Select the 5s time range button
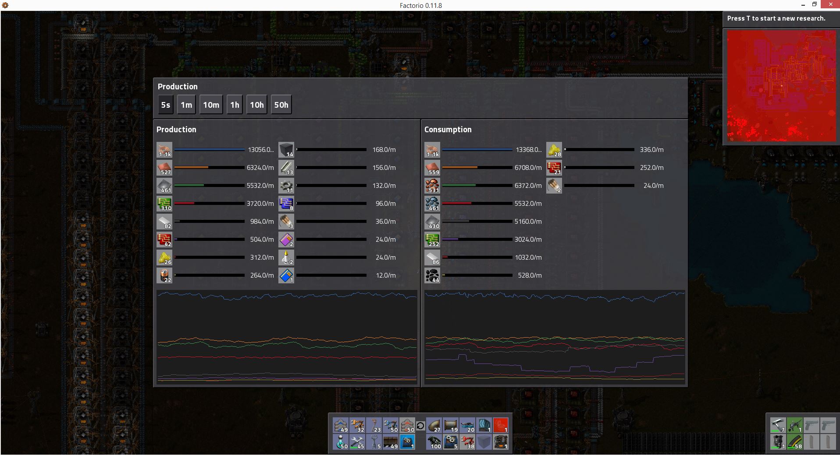 pyautogui.click(x=165, y=105)
